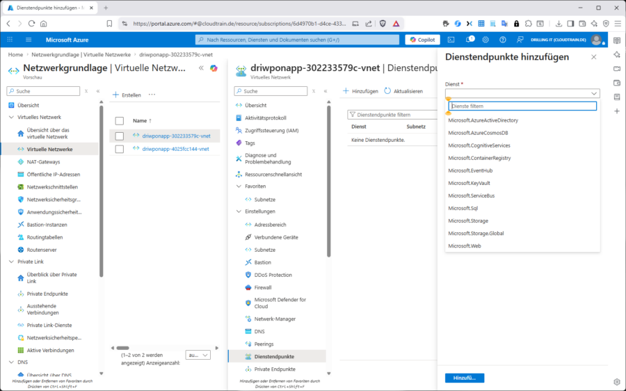Click the Dienste filtern input field

pyautogui.click(x=522, y=106)
